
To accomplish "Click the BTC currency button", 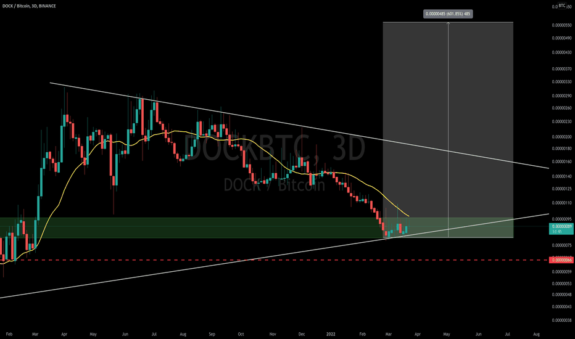I will coord(562,6).
